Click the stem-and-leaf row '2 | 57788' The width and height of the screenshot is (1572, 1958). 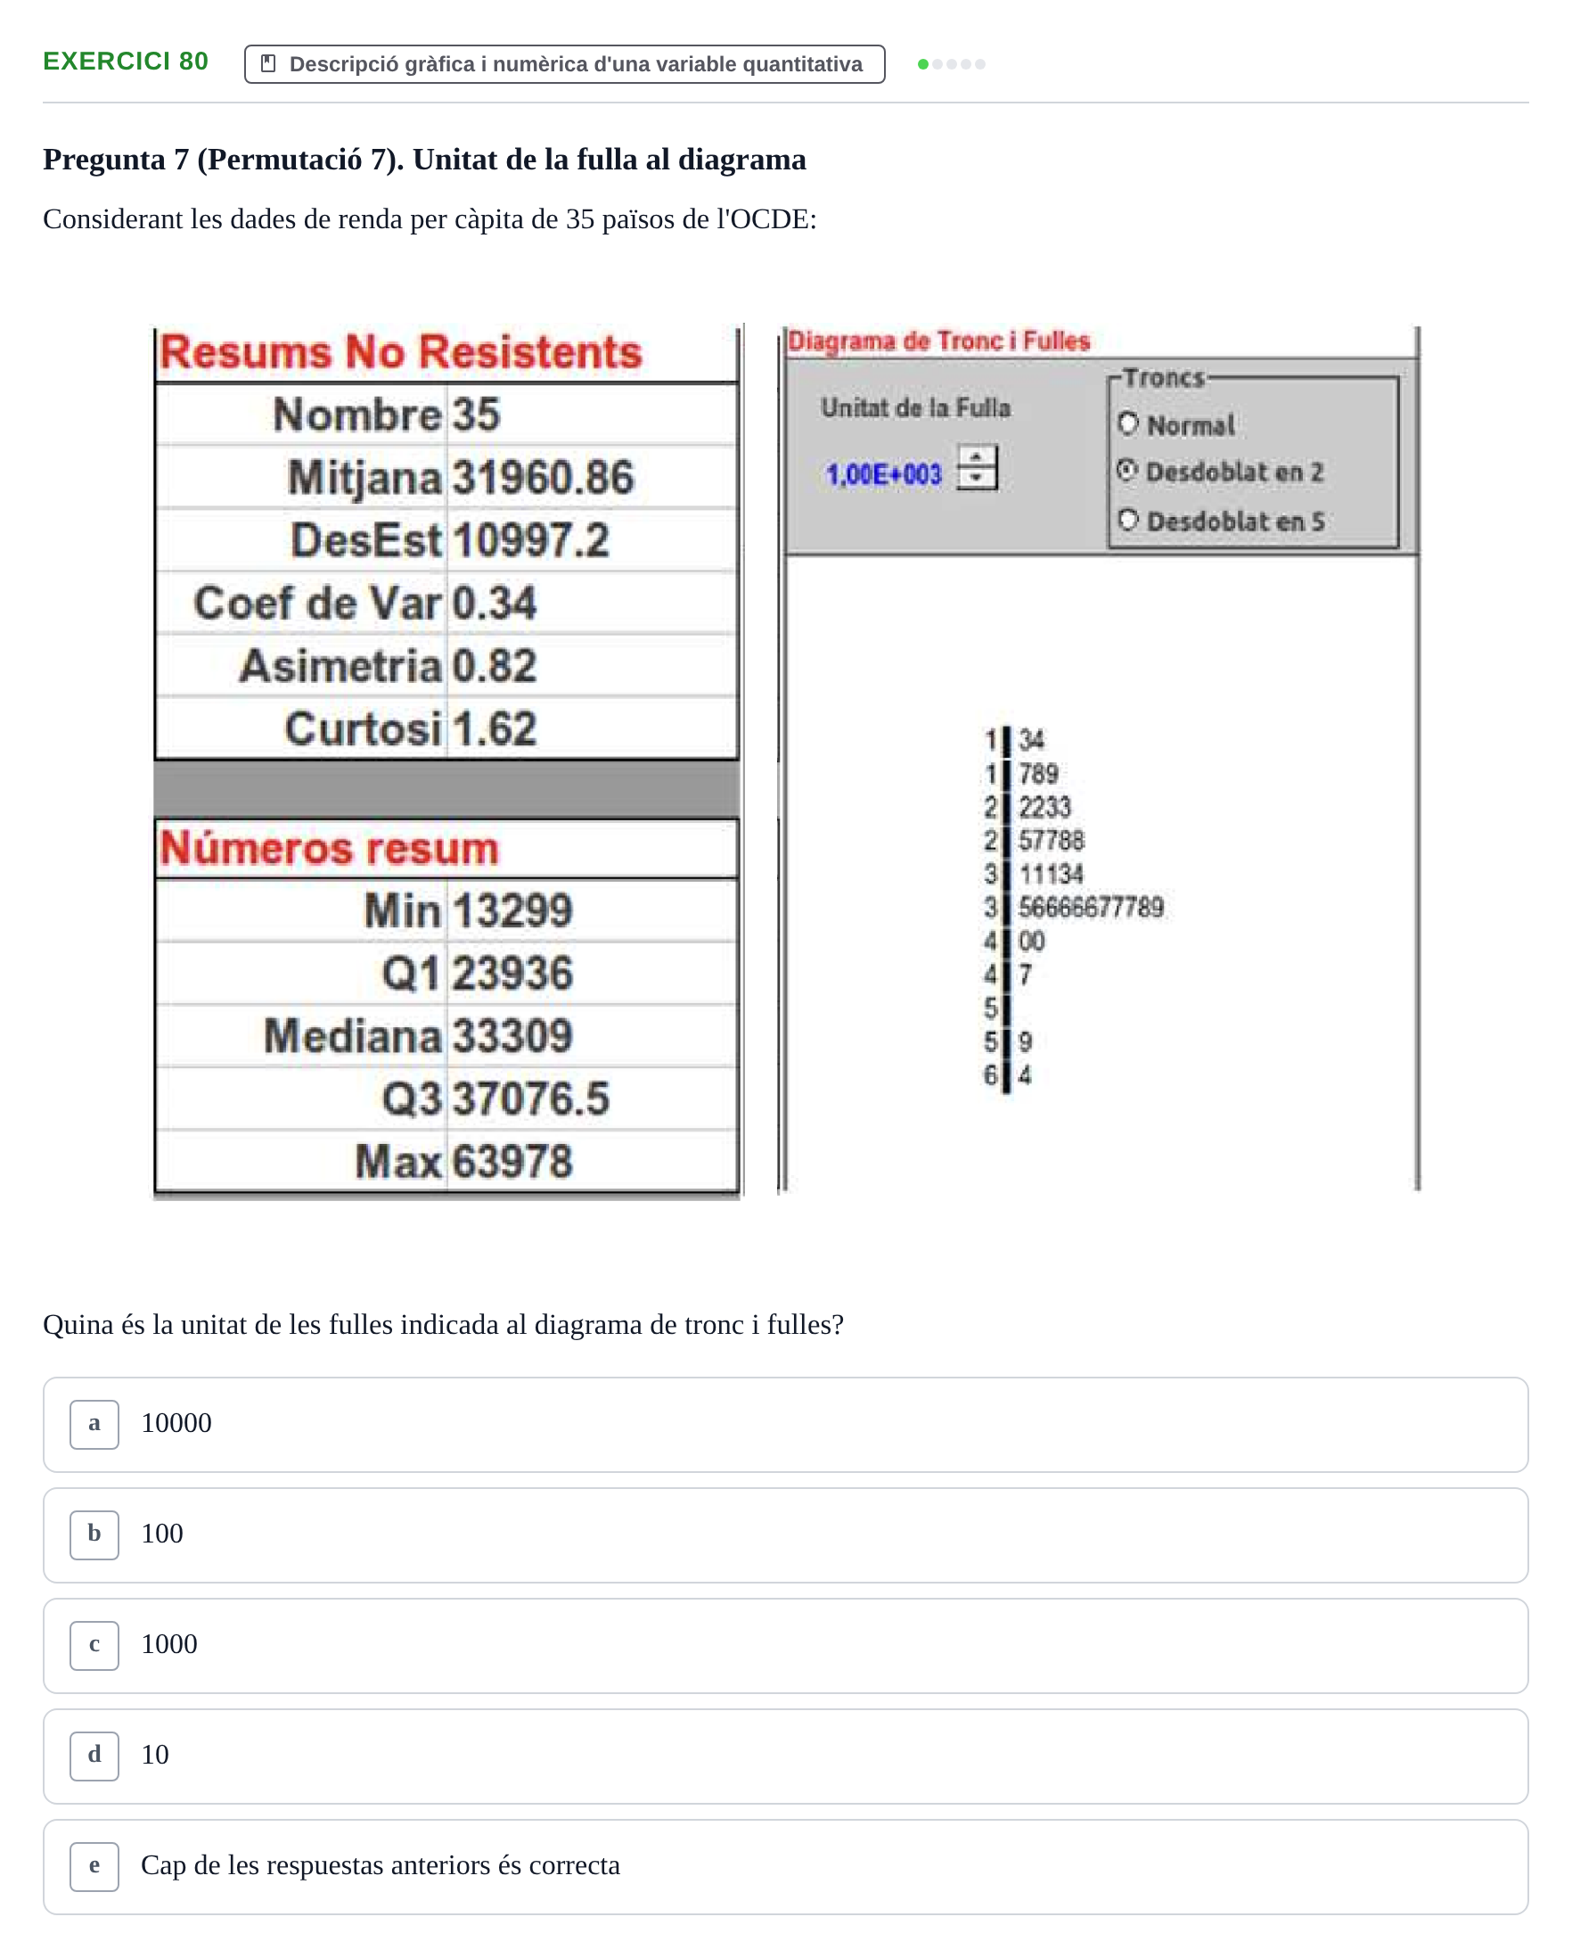1035,840
